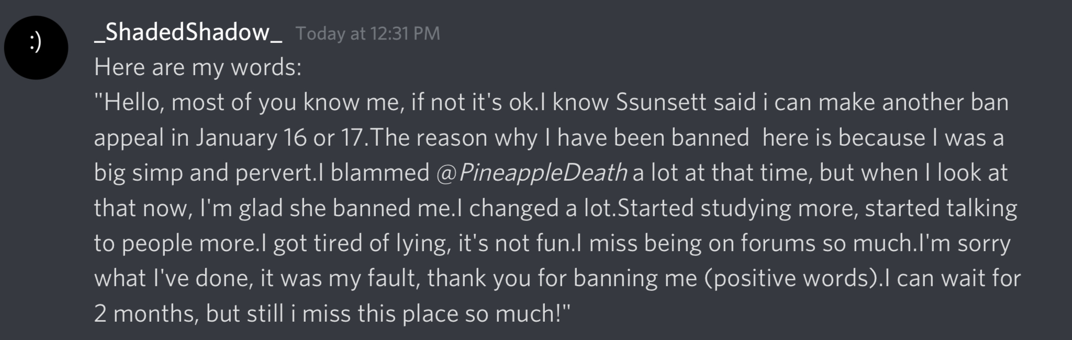The height and width of the screenshot is (340, 1072).
Task: Click the word 'blammed' before the mention
Action: click(x=379, y=173)
